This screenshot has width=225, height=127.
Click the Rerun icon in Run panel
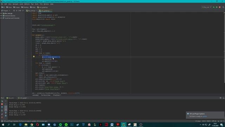pyautogui.click(x=2, y=101)
